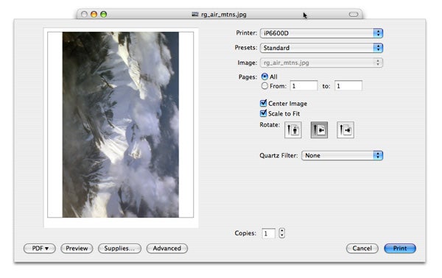Click the Copies stepper arrows

point(282,233)
